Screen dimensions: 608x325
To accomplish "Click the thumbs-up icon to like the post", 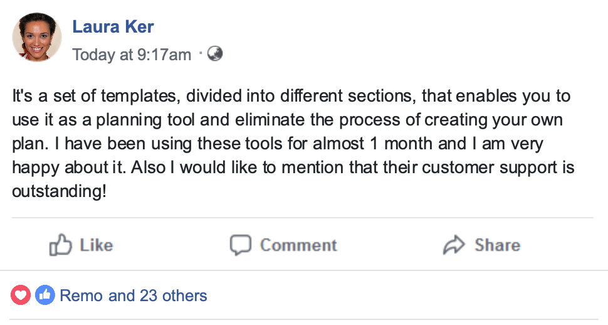I will [60, 245].
